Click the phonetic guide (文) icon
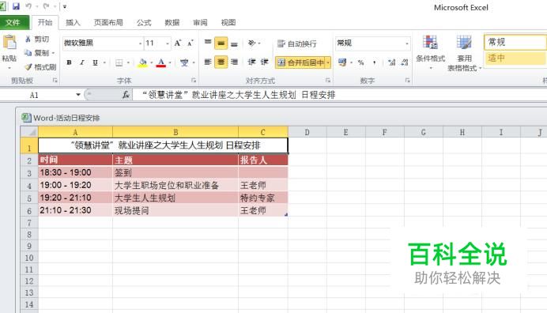 pyautogui.click(x=184, y=62)
